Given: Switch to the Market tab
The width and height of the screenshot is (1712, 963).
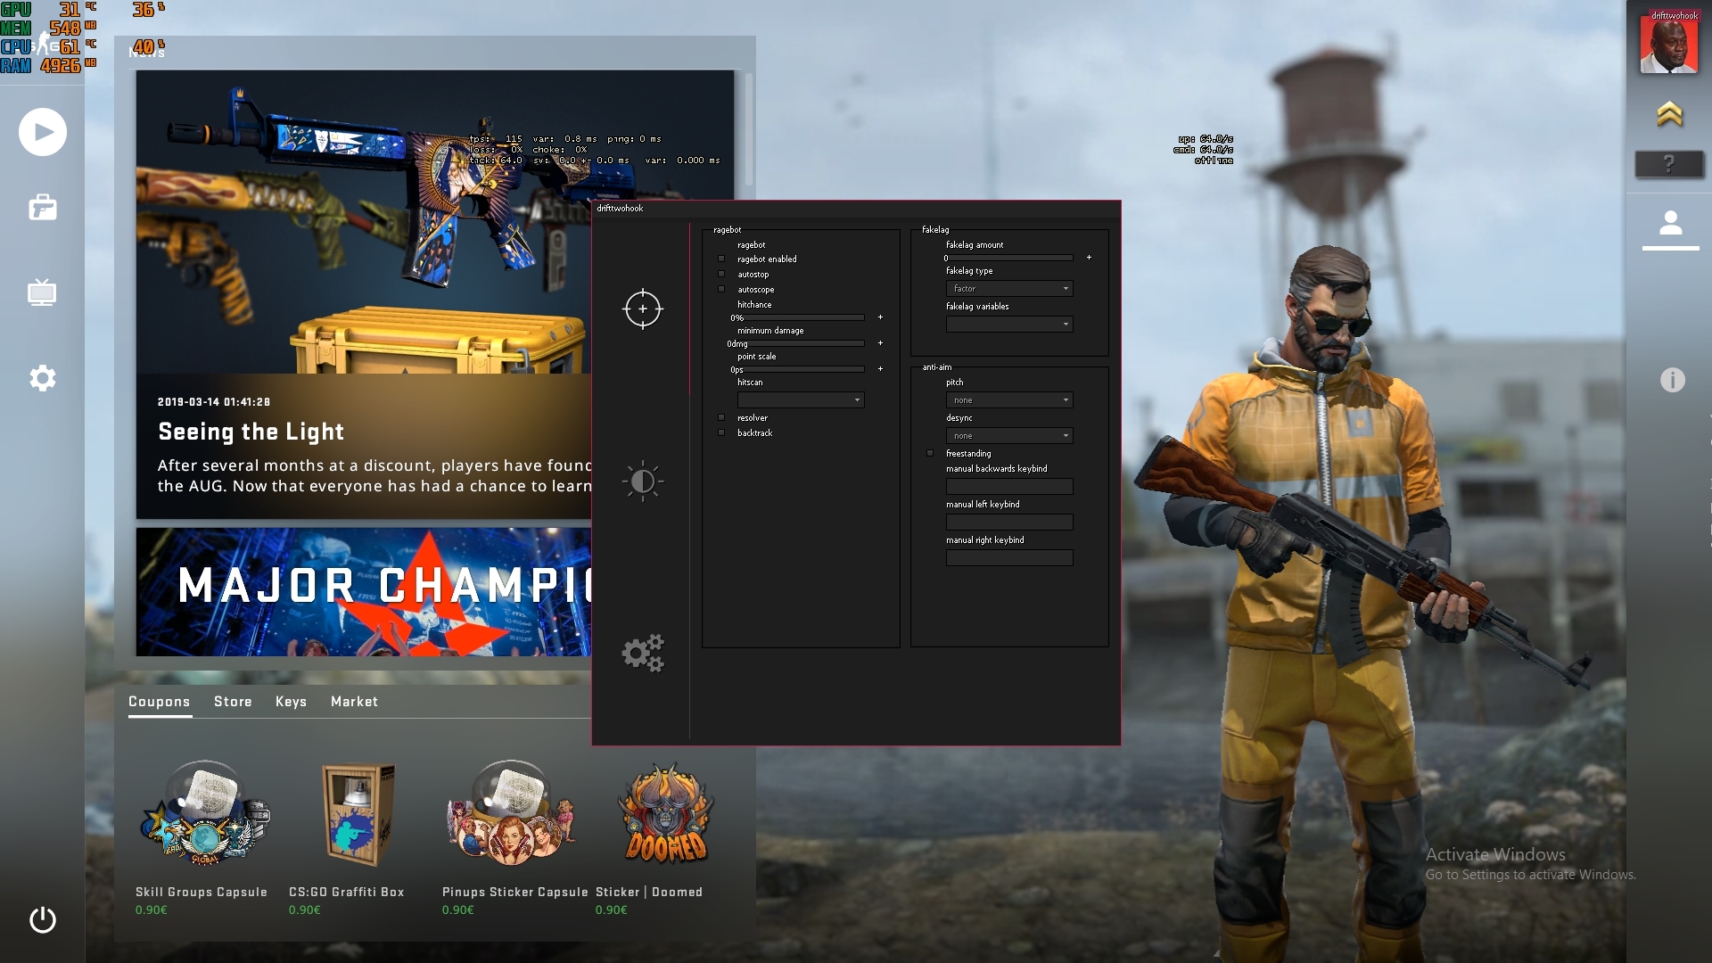Looking at the screenshot, I should pos(354,702).
